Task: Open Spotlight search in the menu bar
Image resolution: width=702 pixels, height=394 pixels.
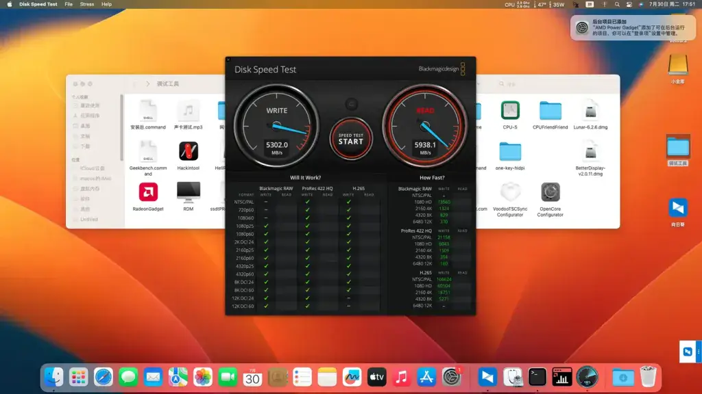Action: 617,4
